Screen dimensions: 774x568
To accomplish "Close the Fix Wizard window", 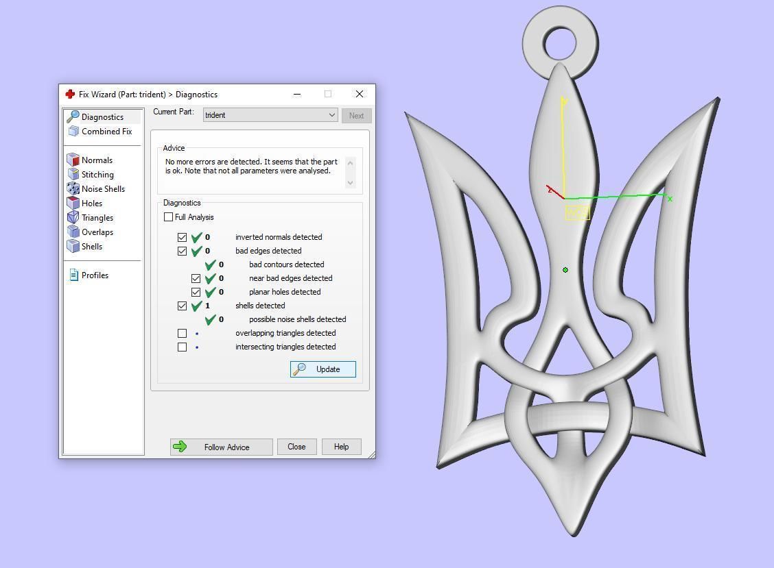I will coord(360,94).
